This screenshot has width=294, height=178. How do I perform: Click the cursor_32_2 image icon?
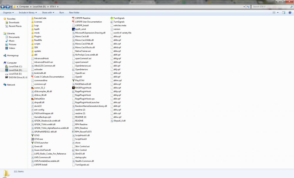[x=32, y=88]
